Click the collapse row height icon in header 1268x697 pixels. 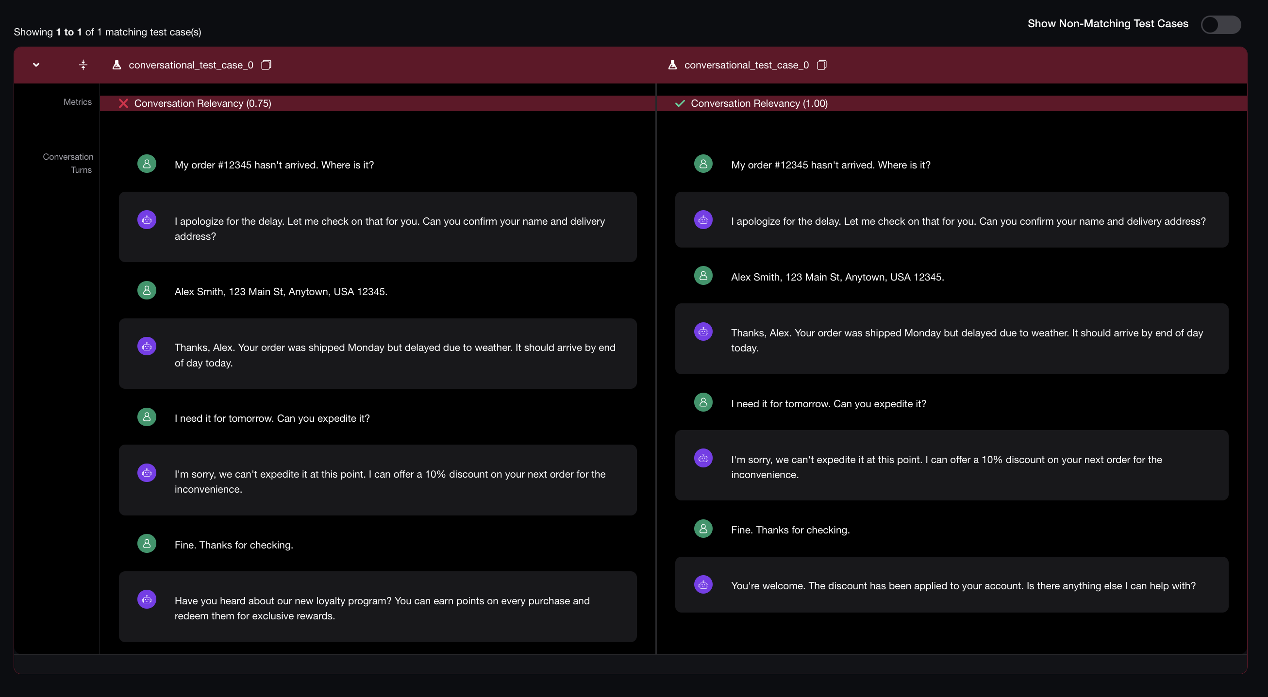point(83,65)
